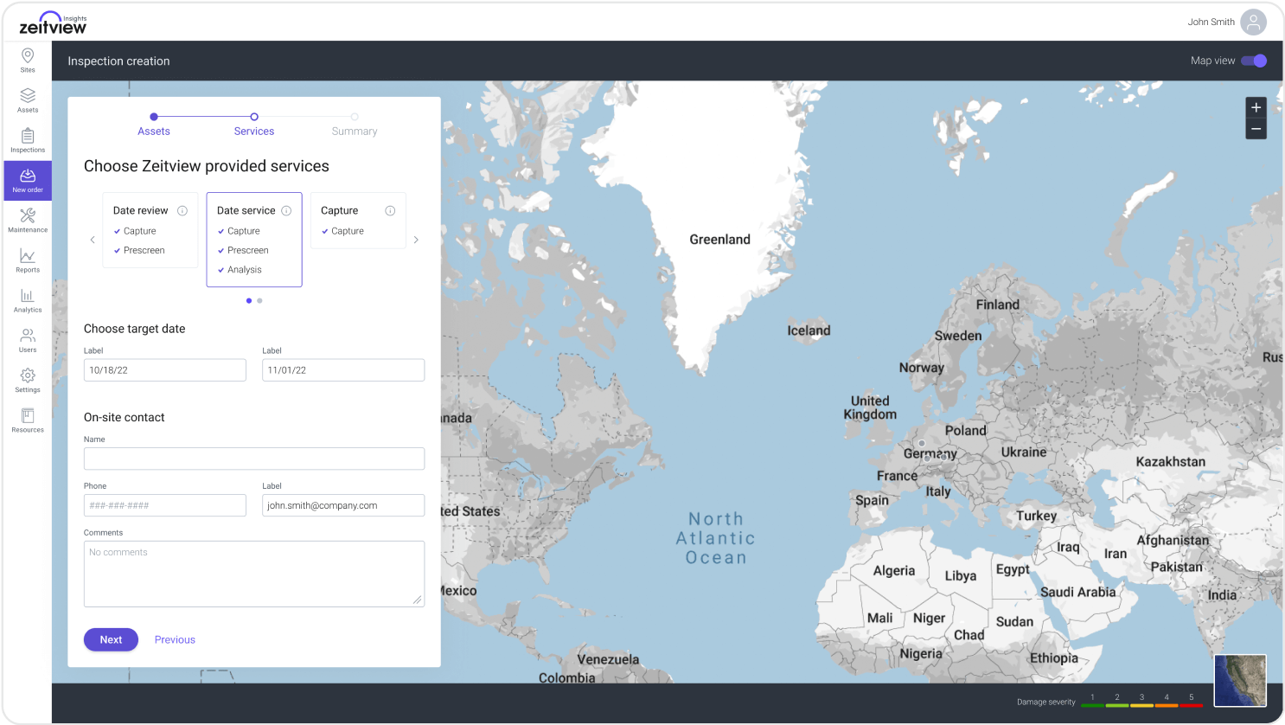This screenshot has width=1285, height=725.
Task: Select the New order sidebar item
Action: click(28, 181)
